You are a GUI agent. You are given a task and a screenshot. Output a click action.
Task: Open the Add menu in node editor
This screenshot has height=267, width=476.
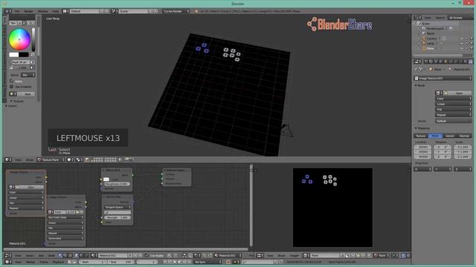point(41,255)
